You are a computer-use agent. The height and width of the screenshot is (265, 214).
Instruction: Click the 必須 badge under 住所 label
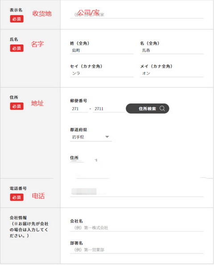pos(16,106)
